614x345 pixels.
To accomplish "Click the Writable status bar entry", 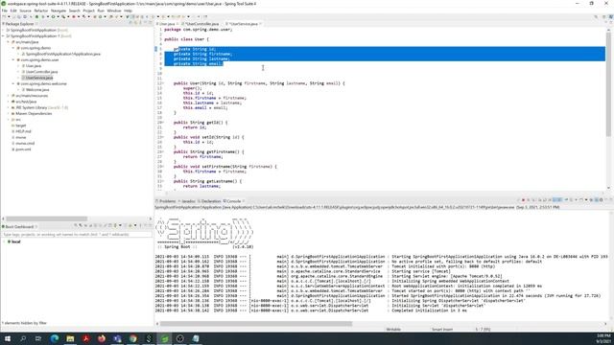I will [x=393, y=330].
